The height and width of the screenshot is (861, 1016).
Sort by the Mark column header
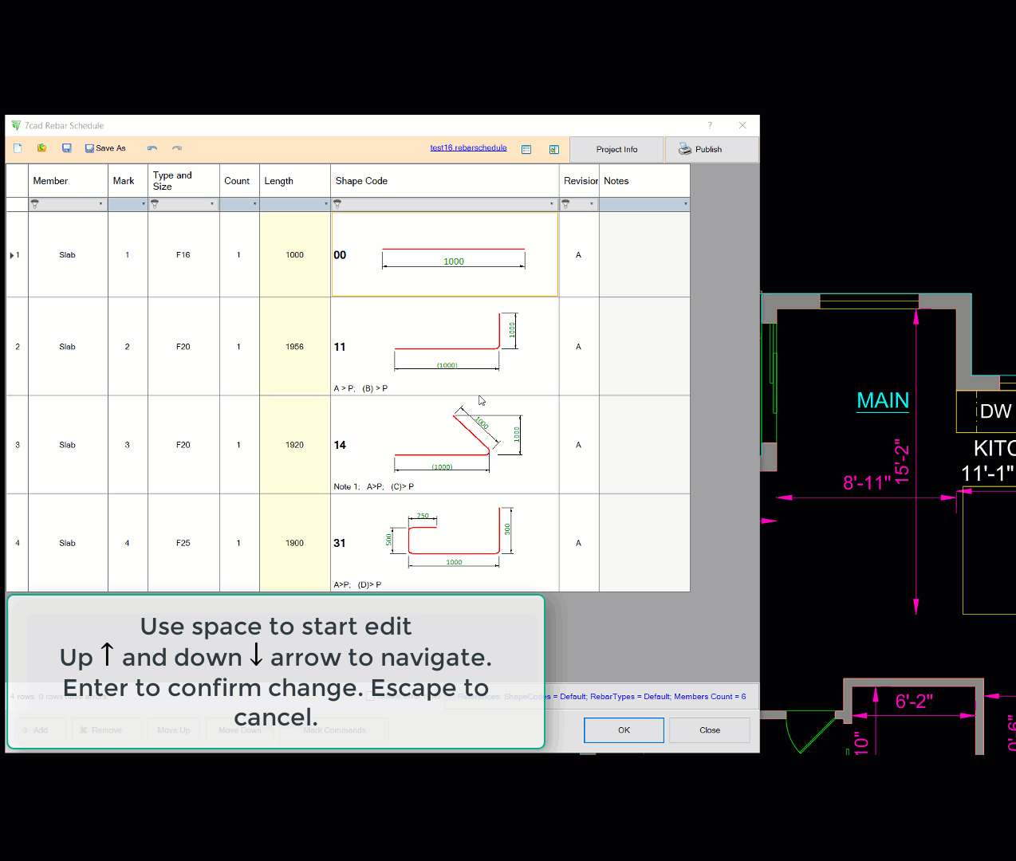(x=128, y=181)
